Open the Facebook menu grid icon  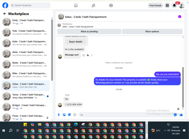tap(167, 5)
